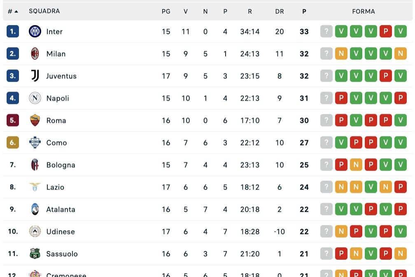Viewport: 415px width, 277px height.
Task: Click Bologna's crest icon
Action: click(x=35, y=164)
